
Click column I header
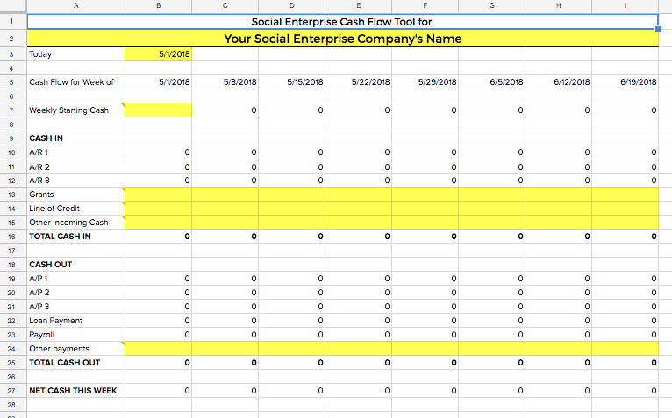click(x=625, y=6)
